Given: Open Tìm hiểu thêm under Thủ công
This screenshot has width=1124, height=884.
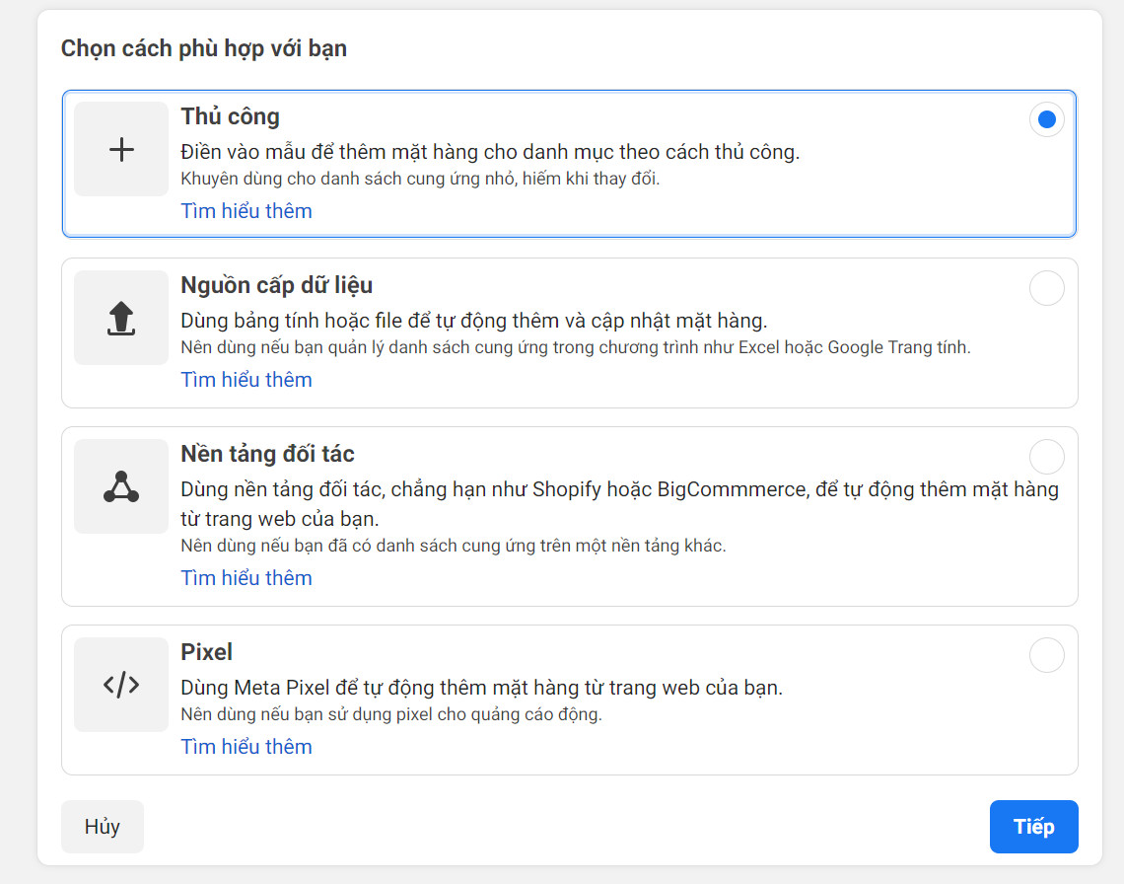Looking at the screenshot, I should click(x=246, y=211).
